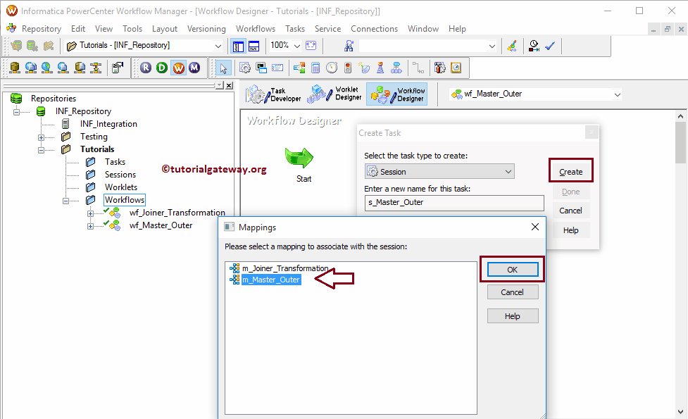Switch to the Worklet Designer tab
This screenshot has height=419, width=688.
(334, 94)
